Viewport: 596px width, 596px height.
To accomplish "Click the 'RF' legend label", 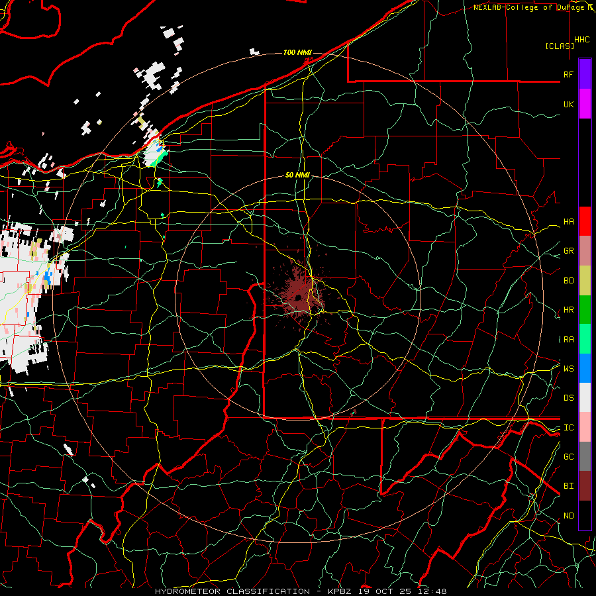I will coord(568,74).
